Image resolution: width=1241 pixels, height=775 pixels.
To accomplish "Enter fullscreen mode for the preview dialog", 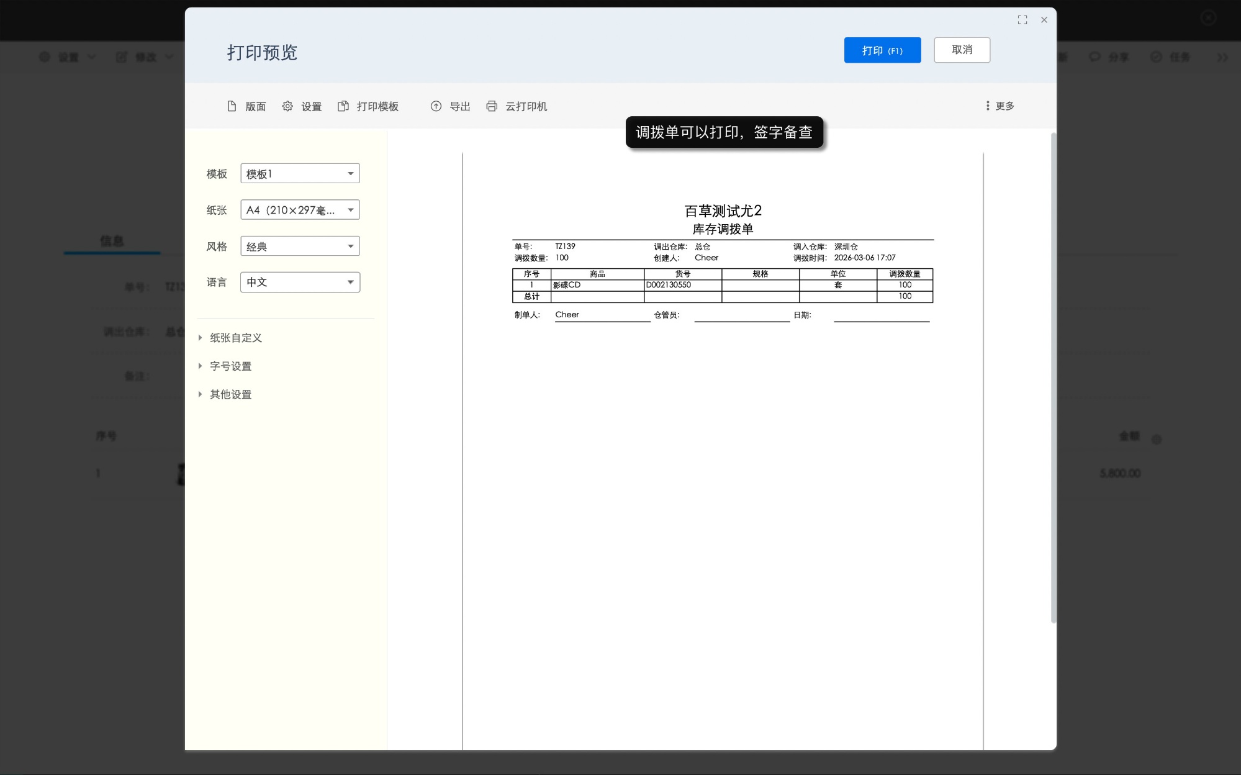I will (x=1023, y=19).
